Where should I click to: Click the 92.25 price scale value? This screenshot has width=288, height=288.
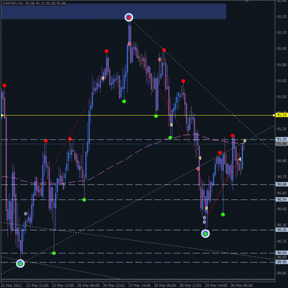[x=282, y=17]
